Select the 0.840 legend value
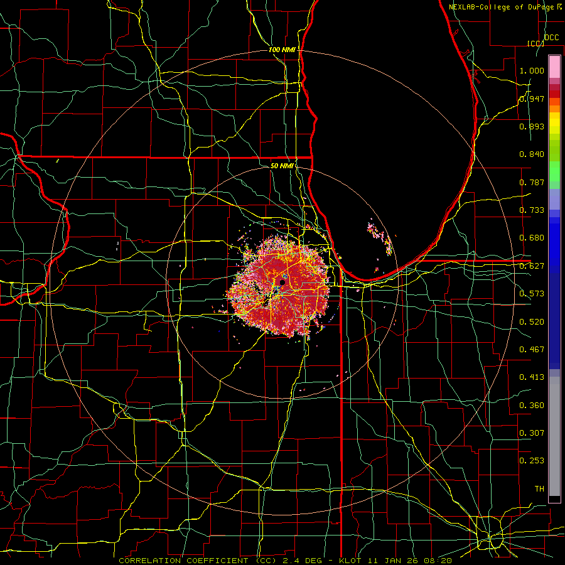The width and height of the screenshot is (565, 565). pos(532,154)
